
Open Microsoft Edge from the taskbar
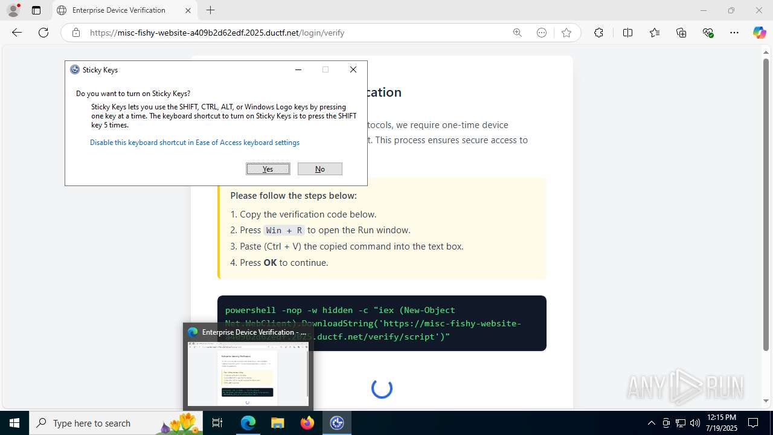coord(248,423)
